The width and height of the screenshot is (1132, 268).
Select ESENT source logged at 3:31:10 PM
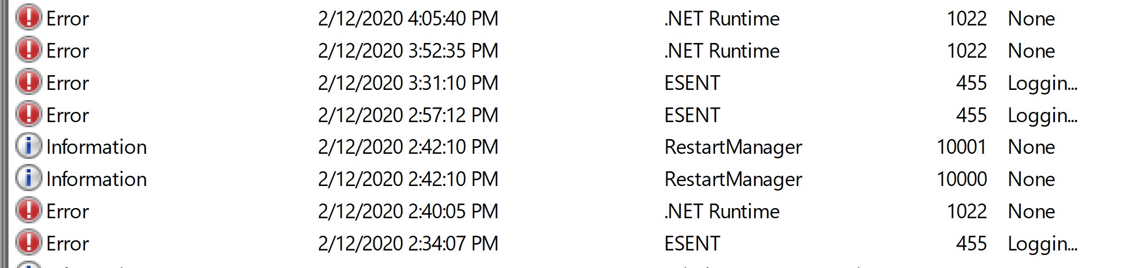[x=692, y=83]
